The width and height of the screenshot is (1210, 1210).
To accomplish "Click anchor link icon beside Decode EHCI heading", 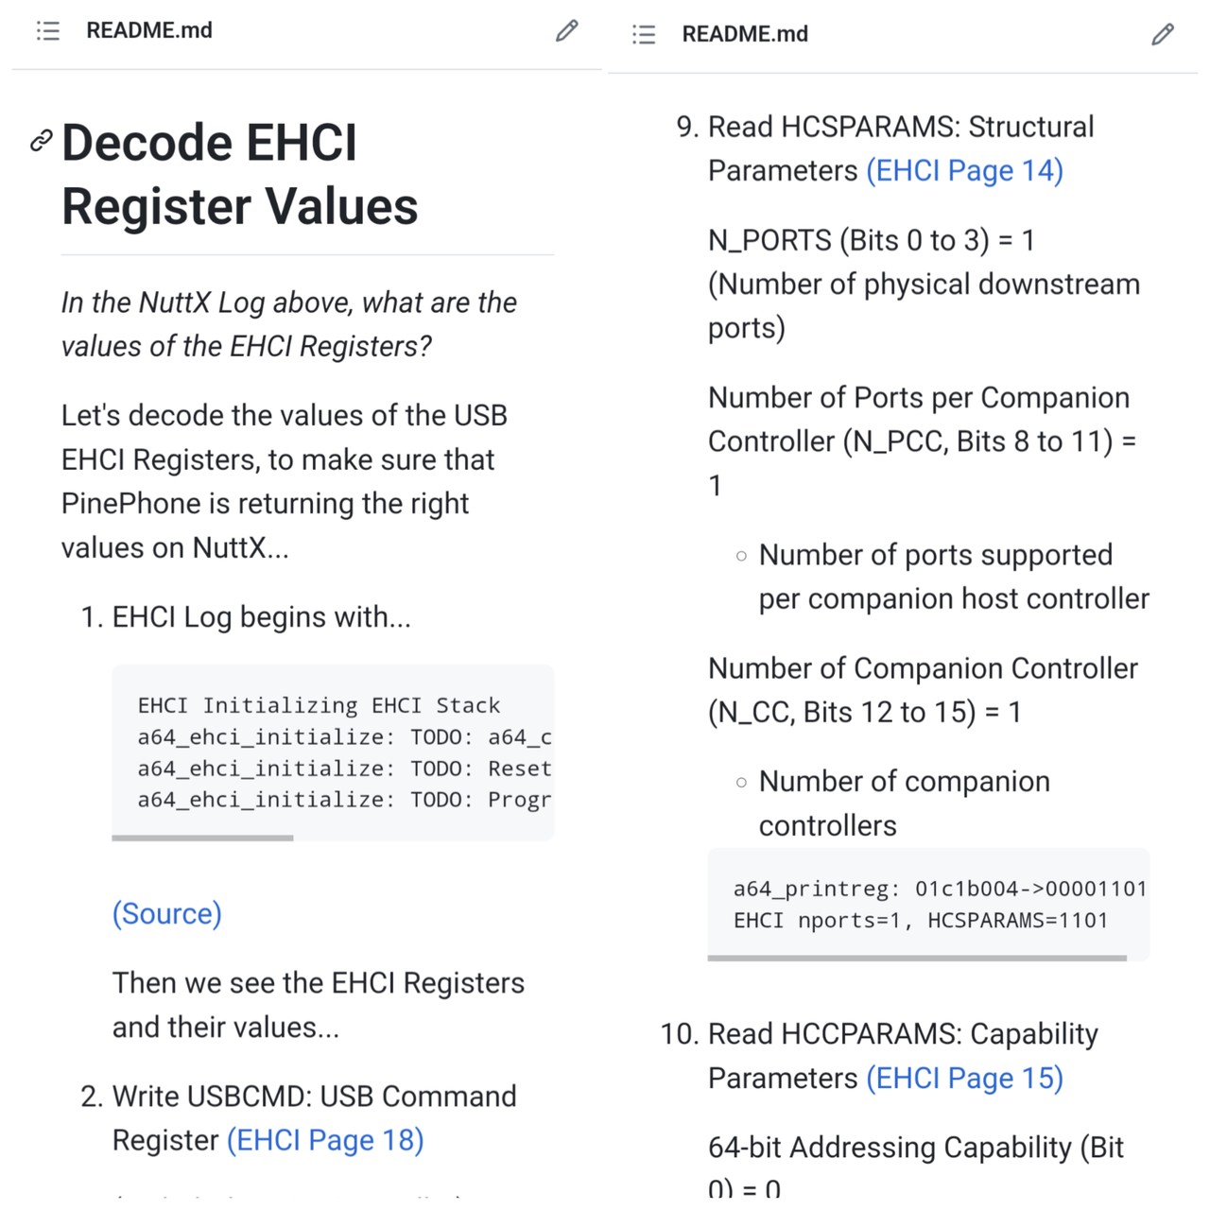I will tap(41, 142).
